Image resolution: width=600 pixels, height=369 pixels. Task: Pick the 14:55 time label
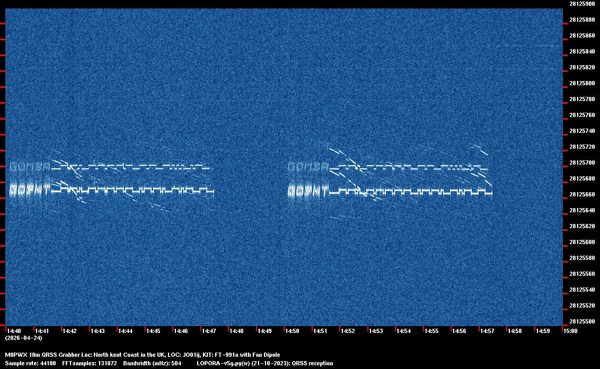431,331
